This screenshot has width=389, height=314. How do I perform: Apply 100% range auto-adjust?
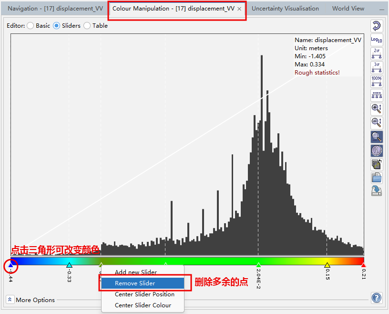click(376, 81)
